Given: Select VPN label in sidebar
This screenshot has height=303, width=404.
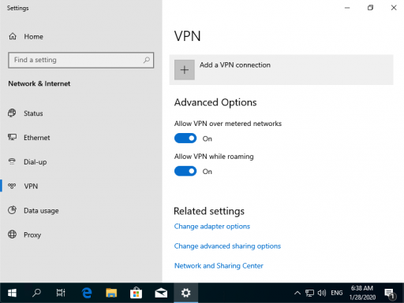Looking at the screenshot, I should coord(31,186).
